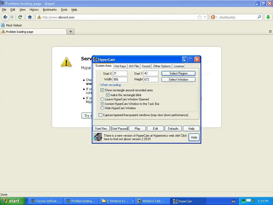
Task: Go back with the browser Back arrow
Action: click(x=5, y=17)
